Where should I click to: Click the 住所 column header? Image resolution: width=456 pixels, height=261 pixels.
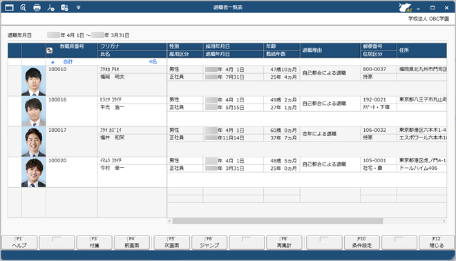[421, 50]
